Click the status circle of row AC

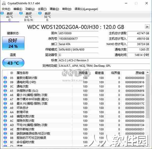5,121
